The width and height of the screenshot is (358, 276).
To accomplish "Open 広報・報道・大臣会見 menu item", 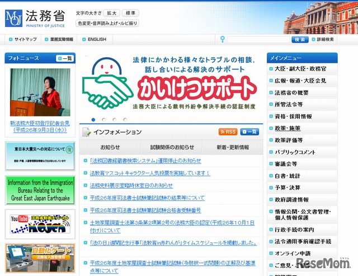I will click(x=302, y=81).
